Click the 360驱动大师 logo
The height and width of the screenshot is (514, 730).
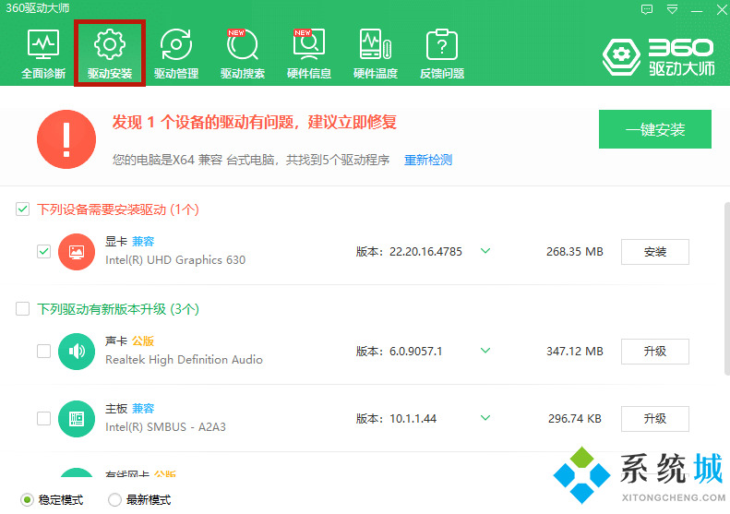click(x=658, y=57)
